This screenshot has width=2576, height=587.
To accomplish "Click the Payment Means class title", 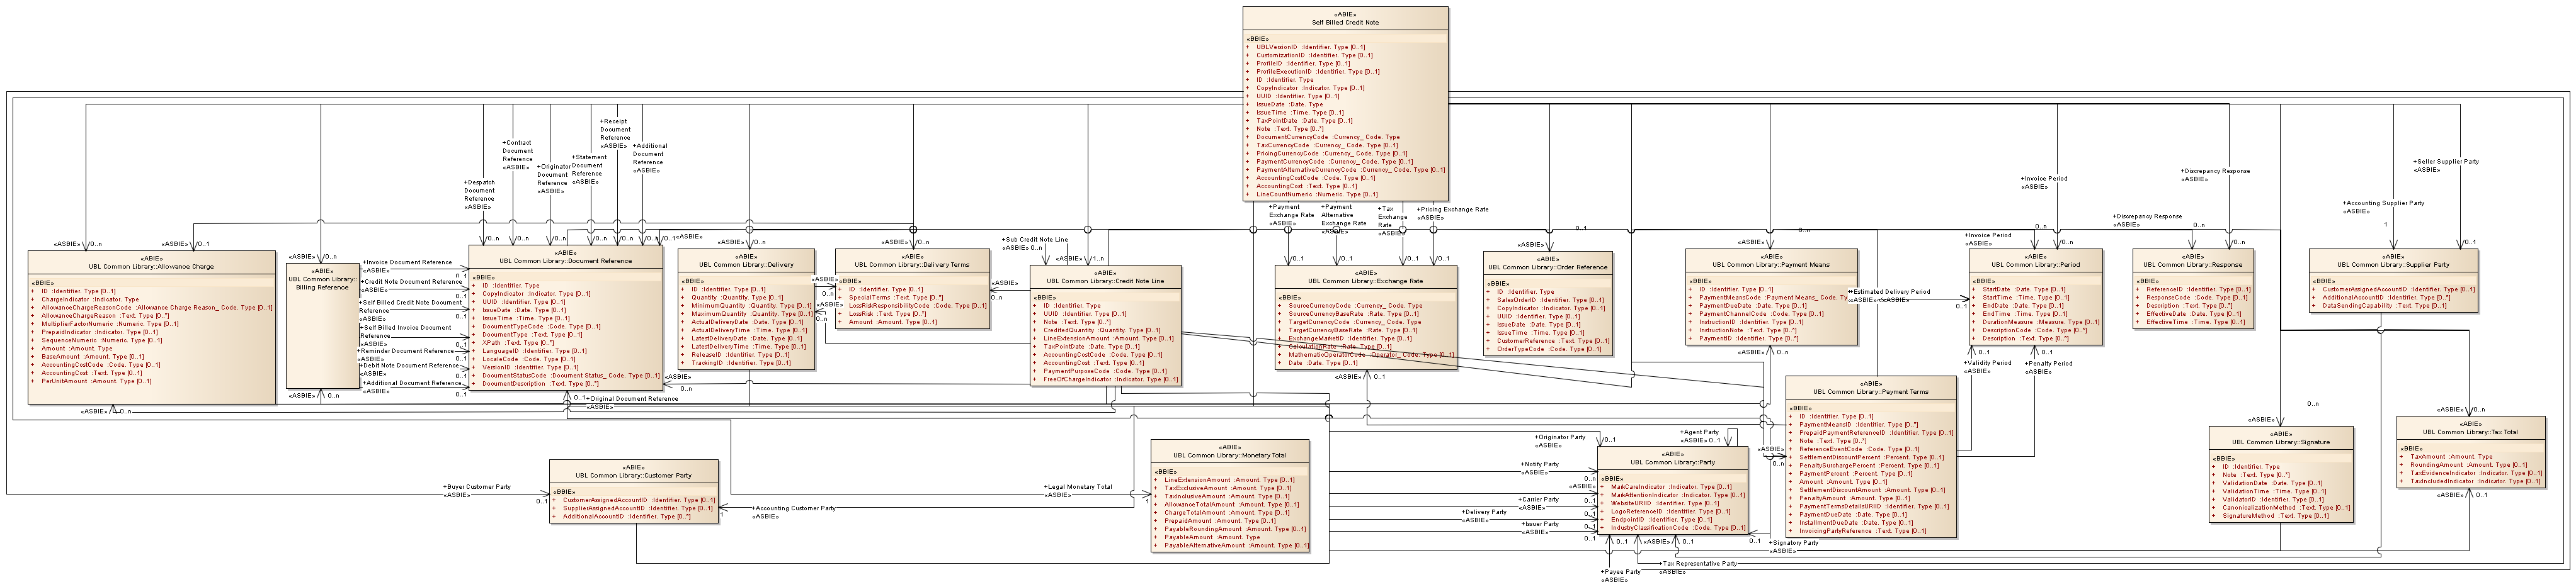I will (1771, 264).
